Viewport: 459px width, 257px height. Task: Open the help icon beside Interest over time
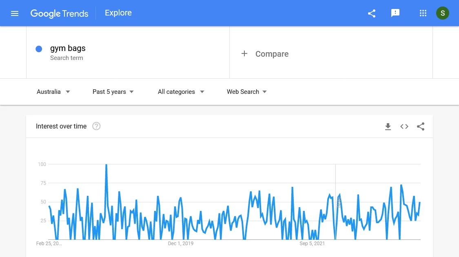96,126
